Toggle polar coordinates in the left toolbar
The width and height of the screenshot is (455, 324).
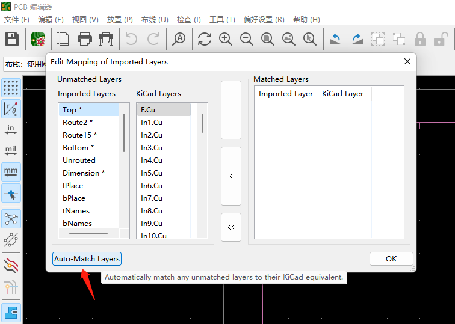tap(11, 109)
